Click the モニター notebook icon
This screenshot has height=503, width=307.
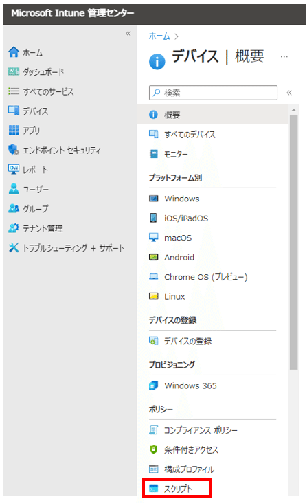[154, 154]
